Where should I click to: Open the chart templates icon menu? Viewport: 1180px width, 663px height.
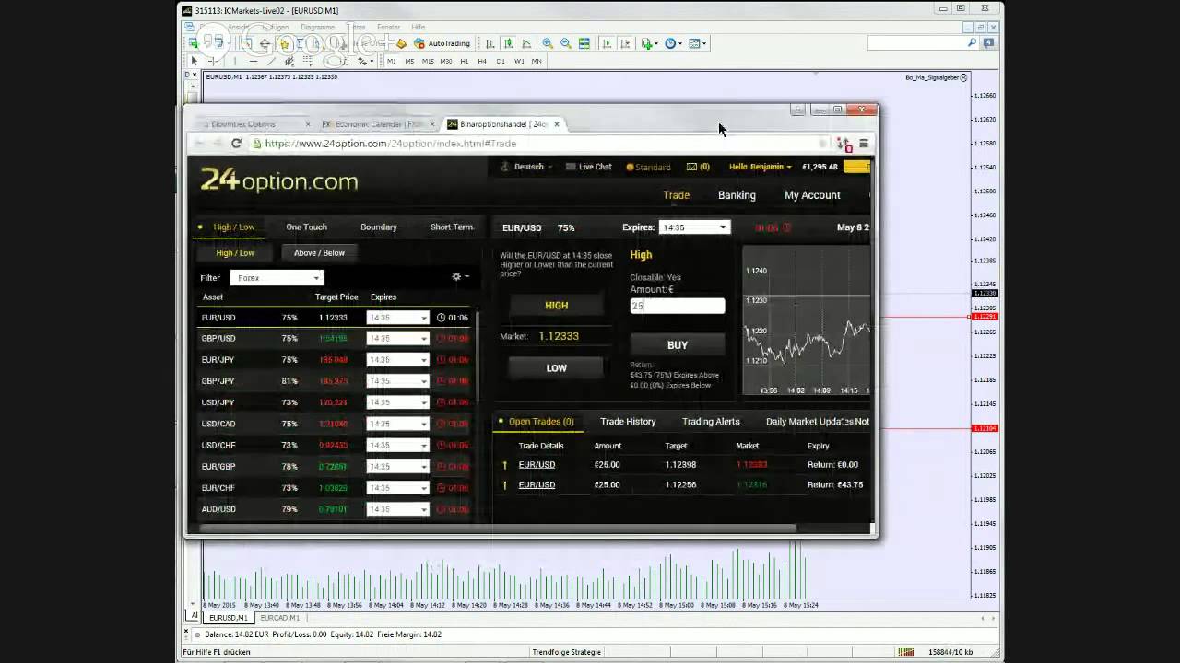[696, 43]
